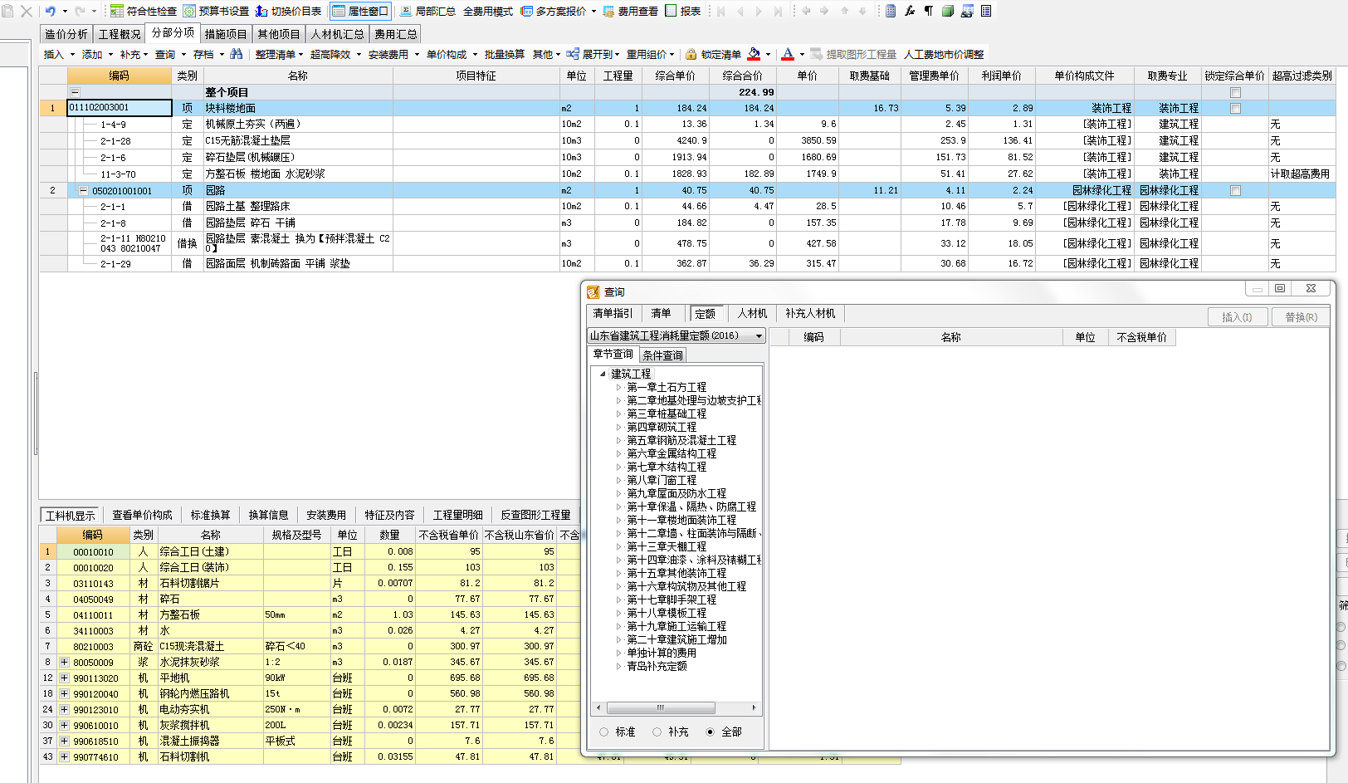Open 整理清单 menu
Viewport: 1348px width, 783px height.
[280, 54]
